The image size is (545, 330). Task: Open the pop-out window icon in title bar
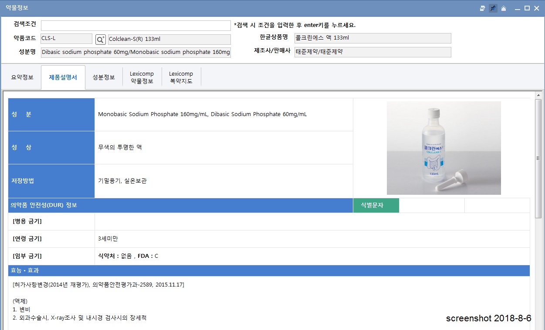pos(483,8)
